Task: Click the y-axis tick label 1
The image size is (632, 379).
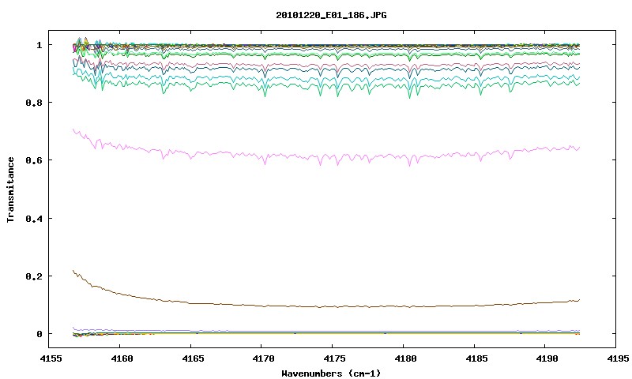Action: coord(39,45)
